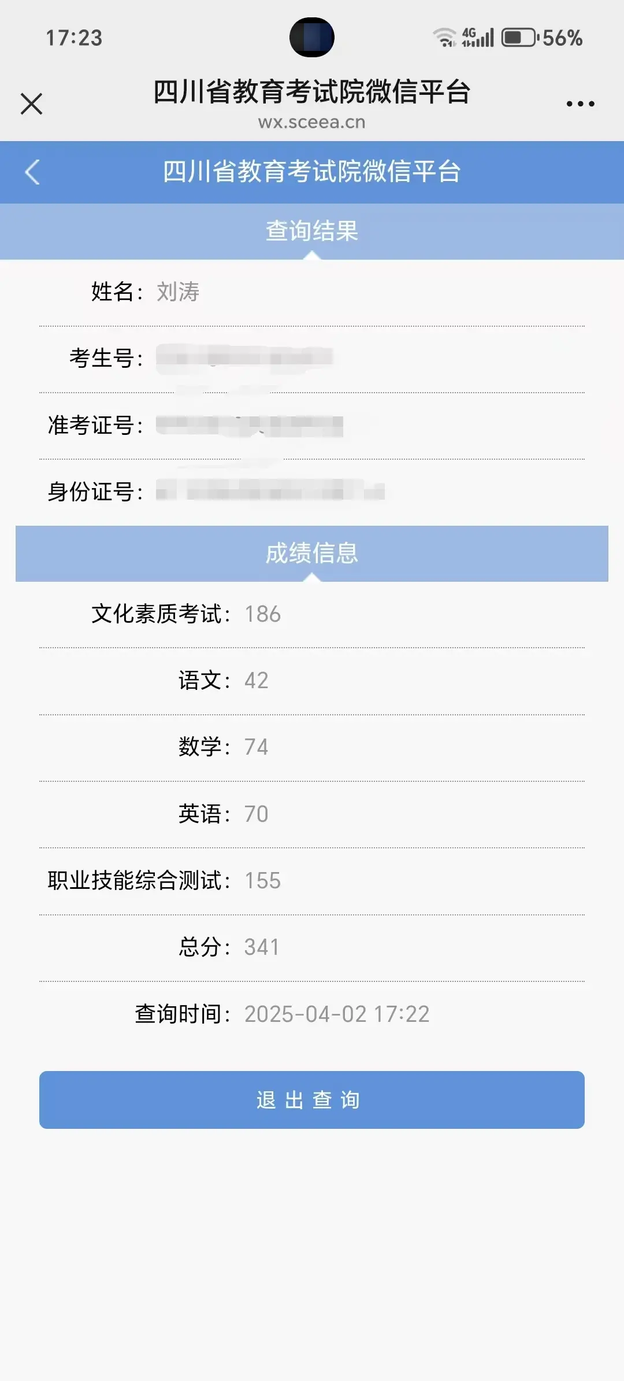Tap the 总分 value 341
Screen dimensions: 624x1381
(261, 947)
